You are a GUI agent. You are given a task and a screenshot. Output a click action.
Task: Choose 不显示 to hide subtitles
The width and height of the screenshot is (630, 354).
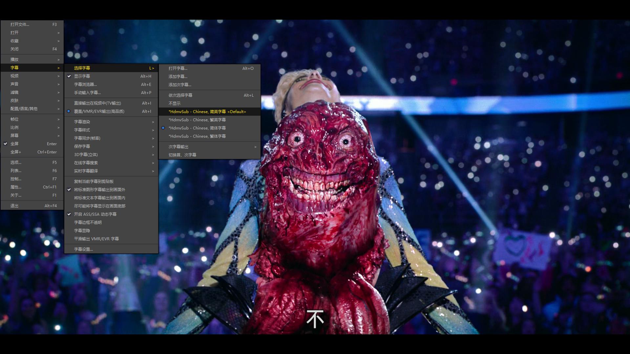point(175,103)
